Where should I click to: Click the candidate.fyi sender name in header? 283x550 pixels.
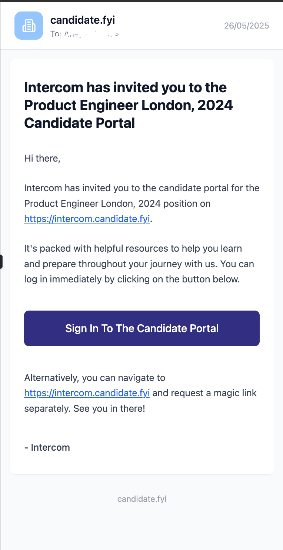click(x=83, y=20)
